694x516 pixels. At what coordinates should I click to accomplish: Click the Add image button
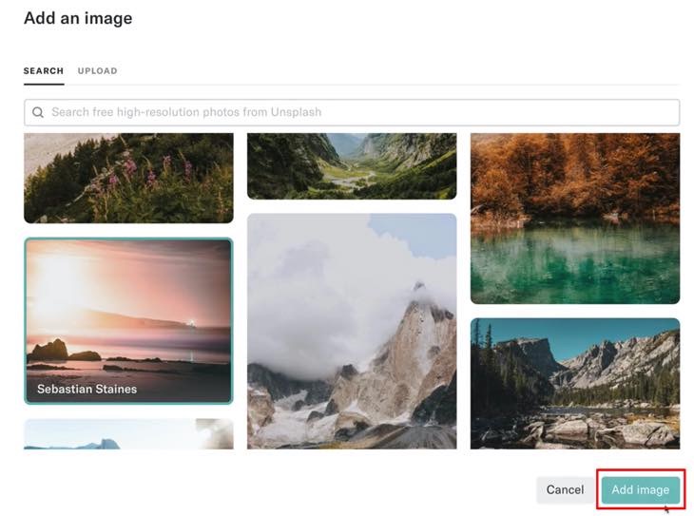[641, 490]
